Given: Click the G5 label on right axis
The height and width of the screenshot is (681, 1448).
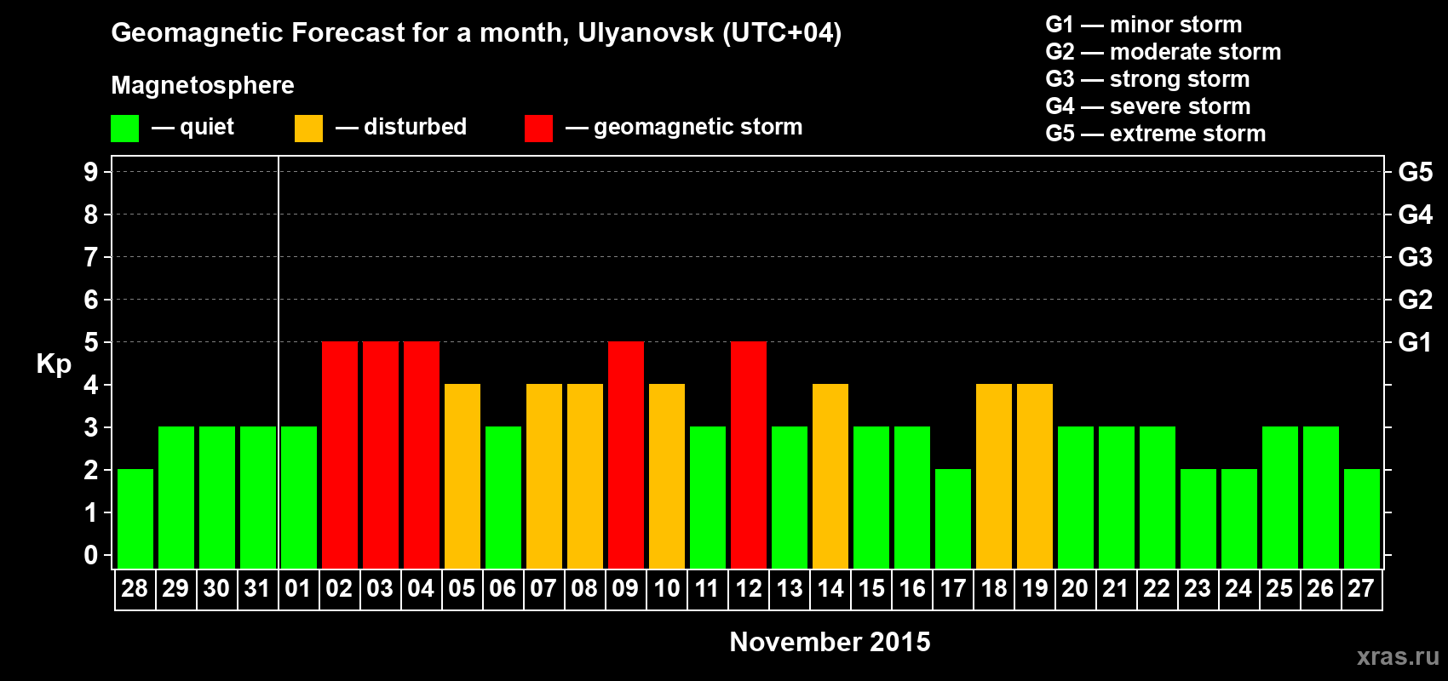Looking at the screenshot, I should click(1416, 172).
